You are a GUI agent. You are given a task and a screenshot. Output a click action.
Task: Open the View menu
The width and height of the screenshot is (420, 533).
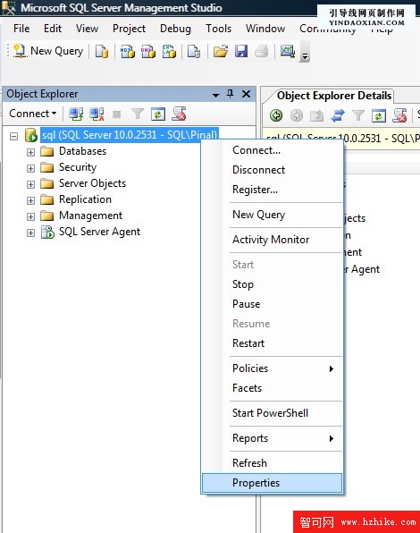87,29
